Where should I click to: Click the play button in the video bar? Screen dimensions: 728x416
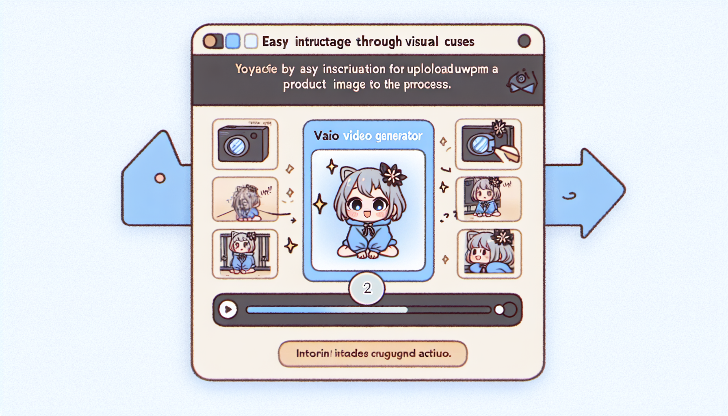[228, 310]
